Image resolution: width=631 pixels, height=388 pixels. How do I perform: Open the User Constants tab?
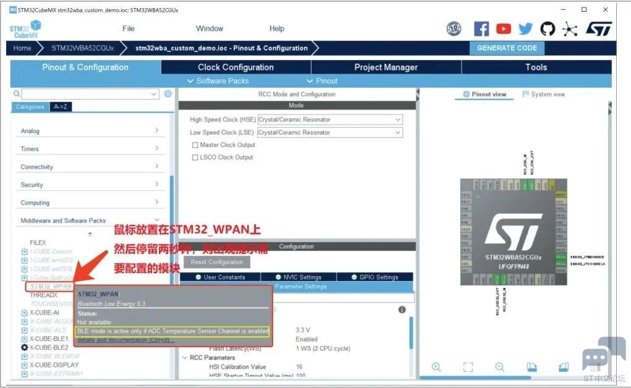[220, 277]
